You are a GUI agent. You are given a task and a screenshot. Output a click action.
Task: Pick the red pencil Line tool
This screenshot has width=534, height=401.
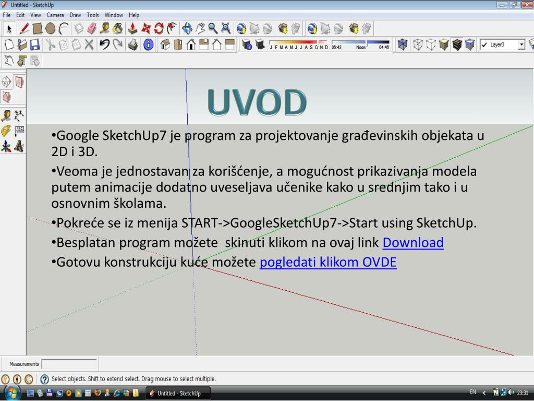pos(24,29)
